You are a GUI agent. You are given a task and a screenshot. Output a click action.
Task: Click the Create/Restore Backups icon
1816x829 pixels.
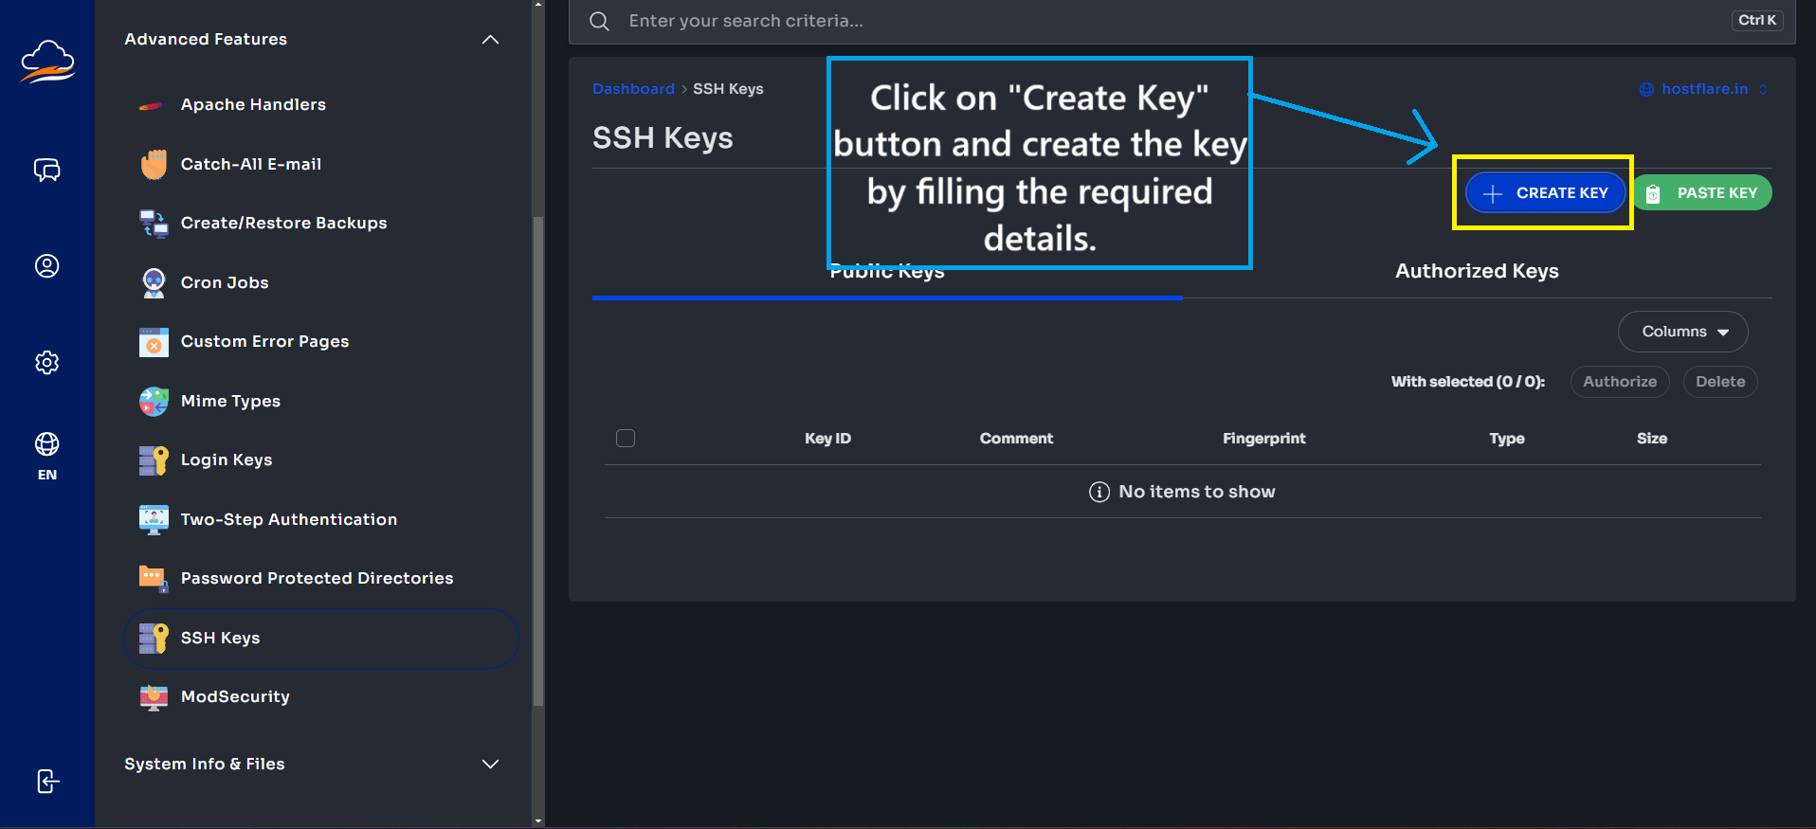pyautogui.click(x=154, y=224)
